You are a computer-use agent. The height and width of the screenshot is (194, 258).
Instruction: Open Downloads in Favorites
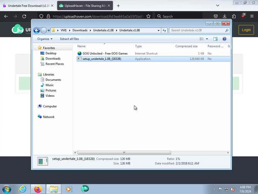coord(53,59)
